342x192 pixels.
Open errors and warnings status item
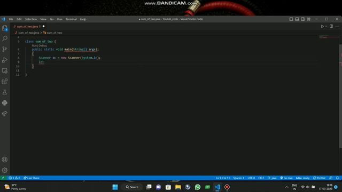click(x=14, y=178)
